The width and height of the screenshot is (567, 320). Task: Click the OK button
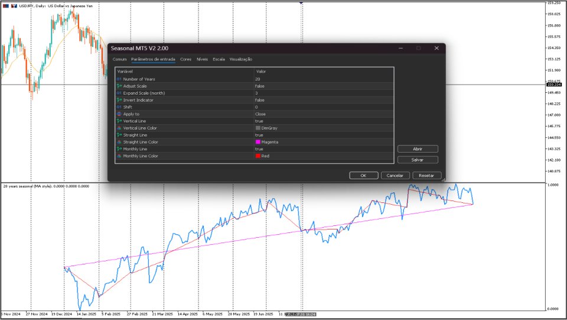click(363, 176)
